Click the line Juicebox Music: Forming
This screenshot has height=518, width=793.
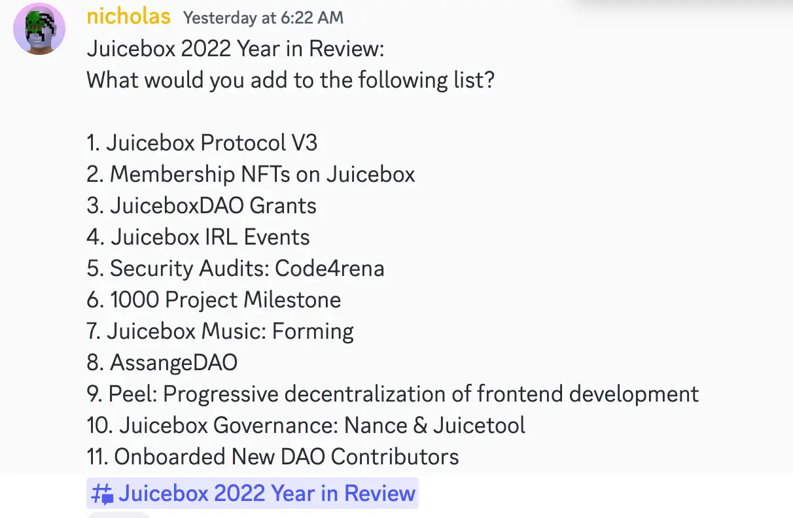coord(220,331)
